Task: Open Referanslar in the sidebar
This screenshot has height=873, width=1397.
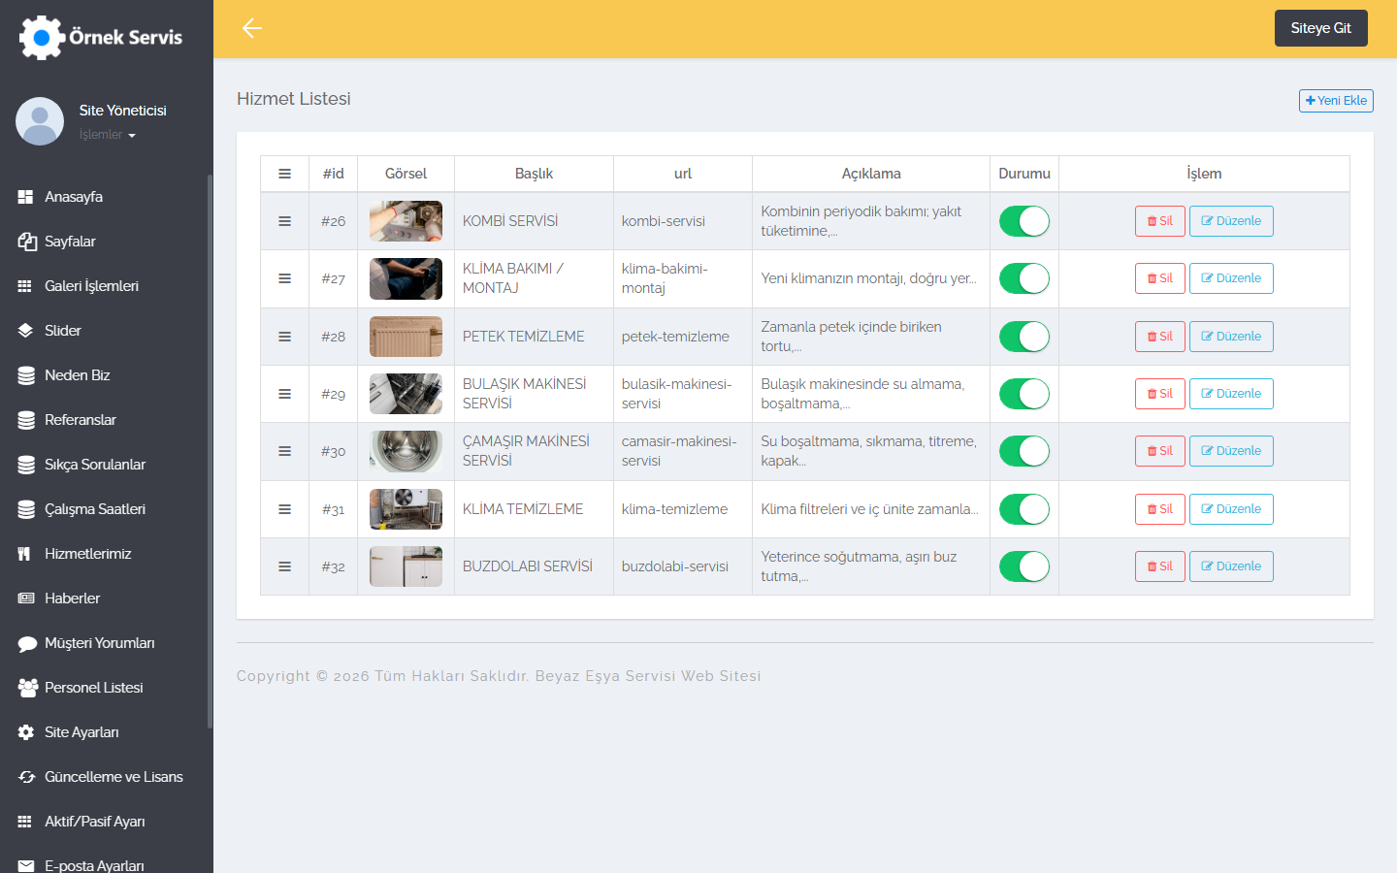Action: click(81, 420)
